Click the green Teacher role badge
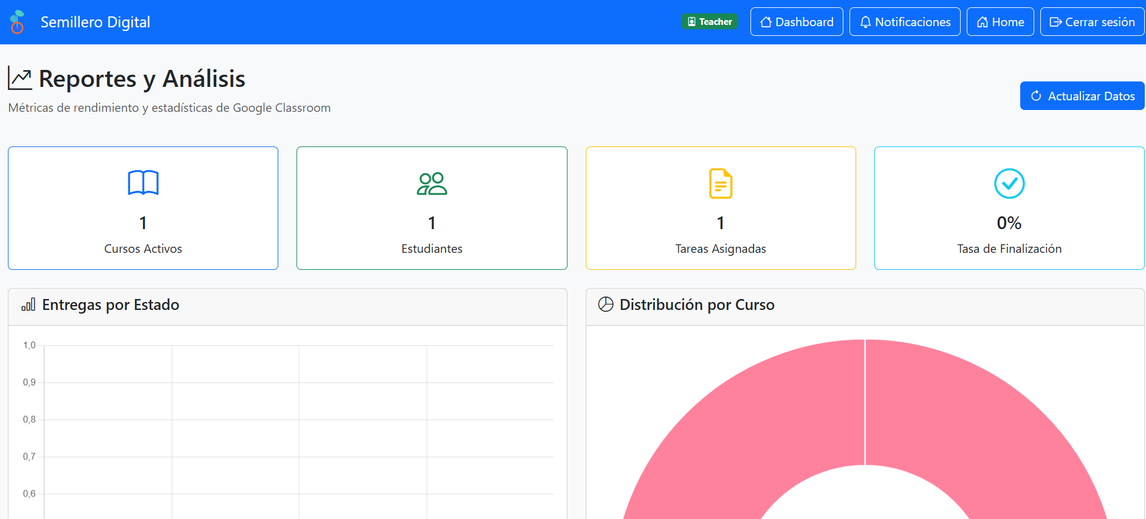The height and width of the screenshot is (519, 1146). click(x=710, y=21)
